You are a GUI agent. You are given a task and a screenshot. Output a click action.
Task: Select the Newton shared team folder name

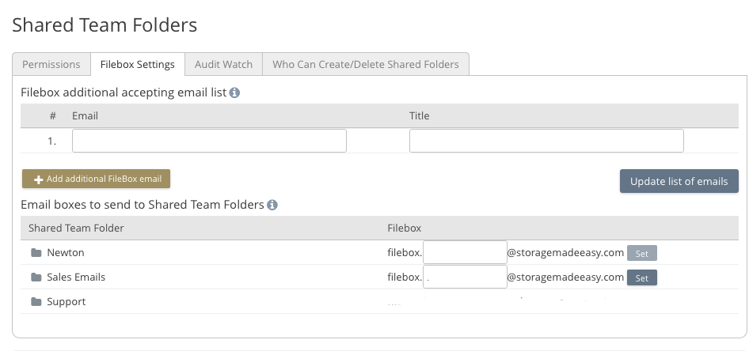(x=66, y=253)
